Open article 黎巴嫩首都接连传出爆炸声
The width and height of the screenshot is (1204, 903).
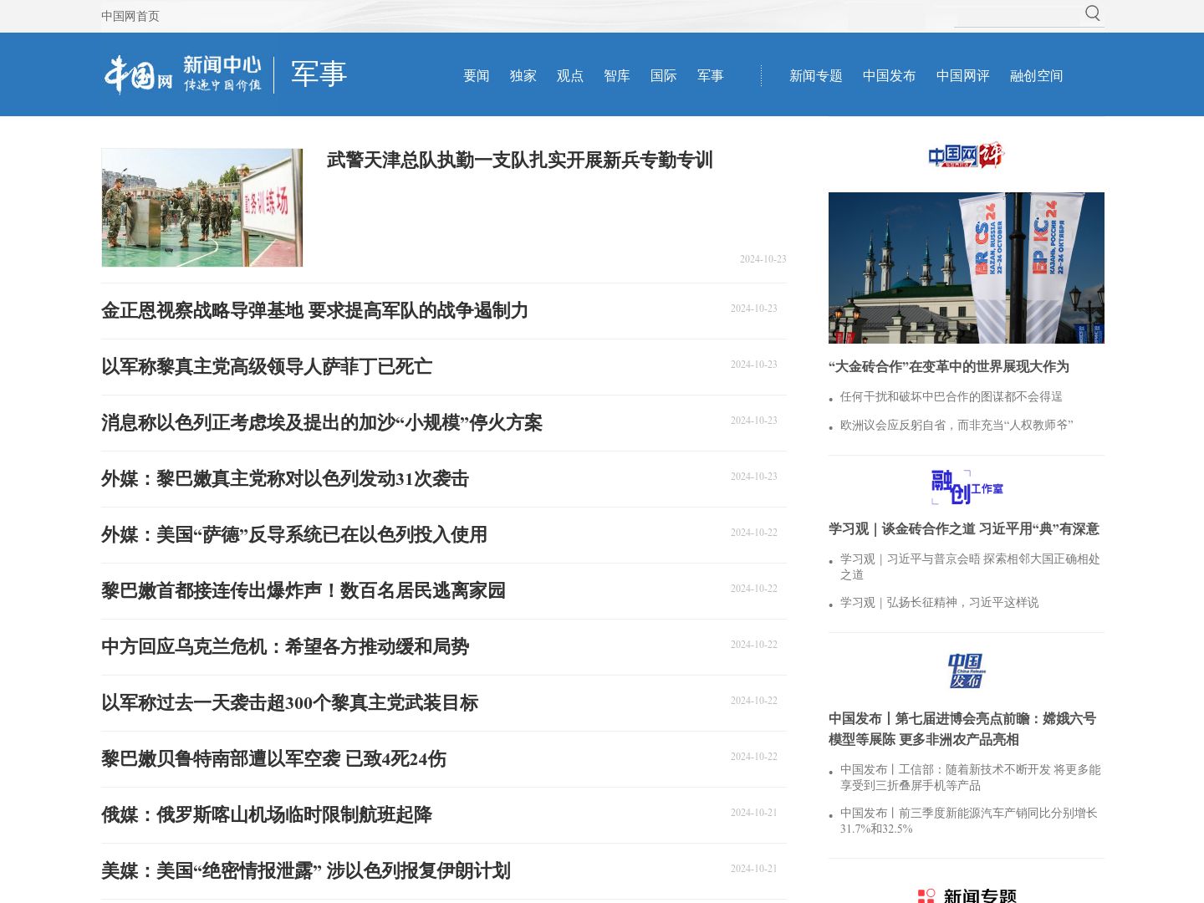[304, 590]
